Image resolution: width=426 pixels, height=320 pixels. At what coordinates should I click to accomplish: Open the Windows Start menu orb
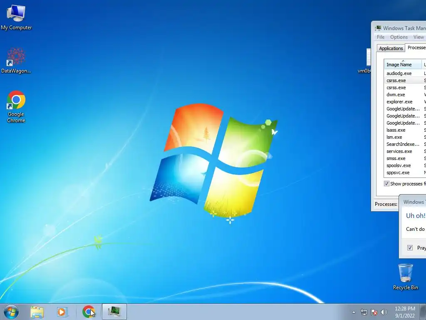point(11,312)
